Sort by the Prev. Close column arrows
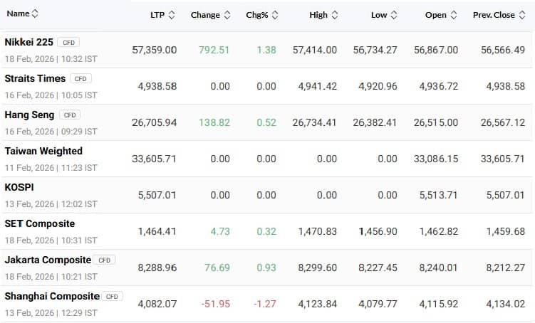The width and height of the screenshot is (535, 323). click(x=522, y=15)
